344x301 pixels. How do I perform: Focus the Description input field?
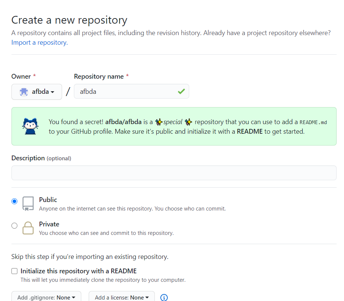tap(174, 173)
